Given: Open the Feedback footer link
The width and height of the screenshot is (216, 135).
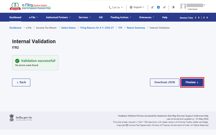Looking at the screenshot, I should (123, 116).
